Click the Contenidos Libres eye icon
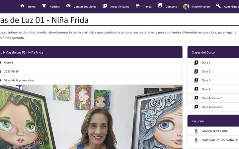This screenshot has height=149, width=239. pyautogui.click(x=68, y=6)
